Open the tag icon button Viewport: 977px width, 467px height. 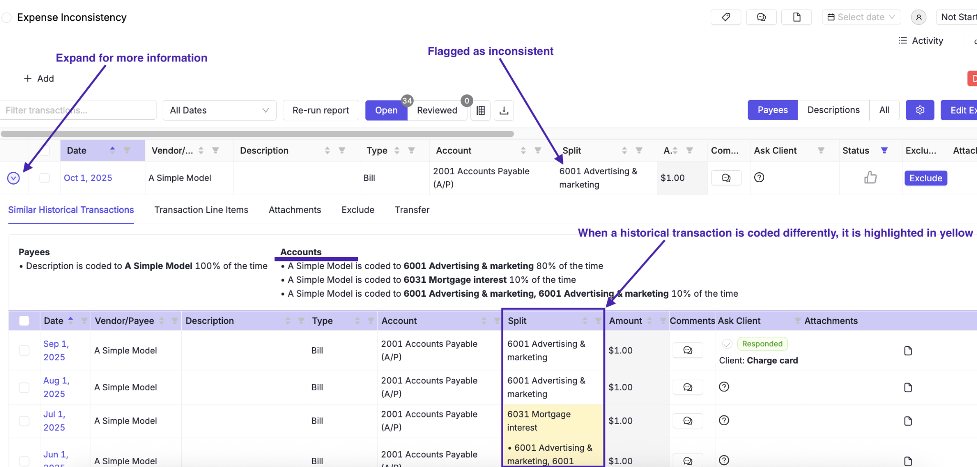coord(726,17)
